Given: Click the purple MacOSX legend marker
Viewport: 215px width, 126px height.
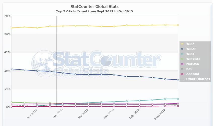Looking at the screenshot, I should [x=182, y=64].
